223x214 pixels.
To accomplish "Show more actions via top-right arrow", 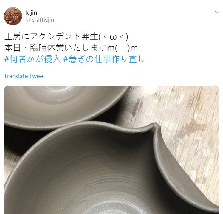I will (216, 12).
